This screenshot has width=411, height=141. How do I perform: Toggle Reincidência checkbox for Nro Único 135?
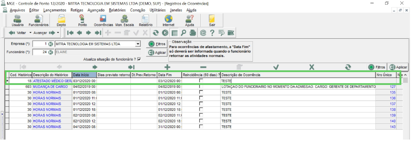tap(201, 92)
